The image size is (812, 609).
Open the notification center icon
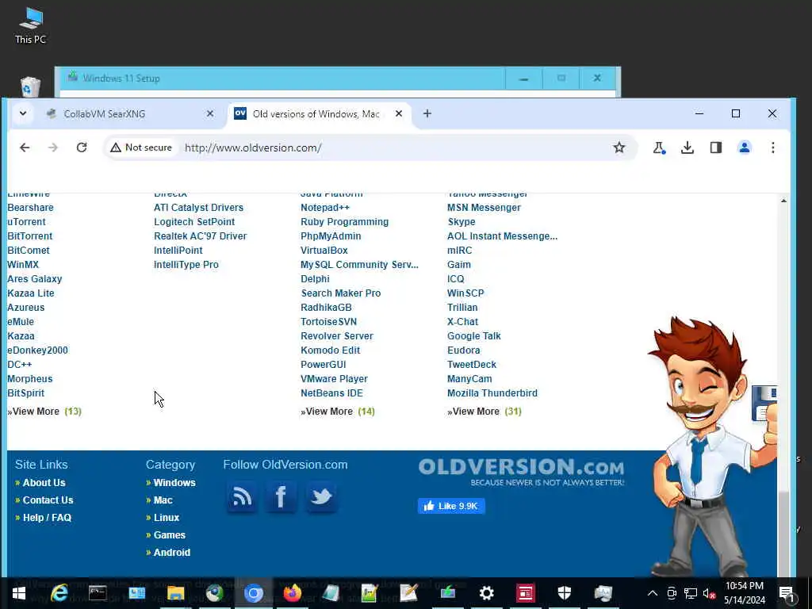click(787, 593)
